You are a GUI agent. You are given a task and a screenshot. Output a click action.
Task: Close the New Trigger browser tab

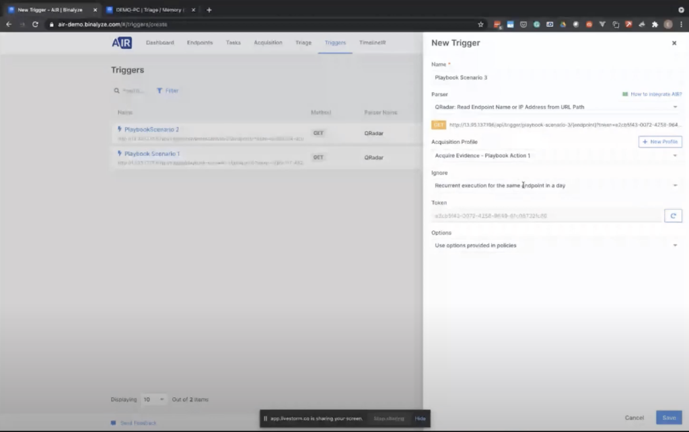tap(95, 9)
